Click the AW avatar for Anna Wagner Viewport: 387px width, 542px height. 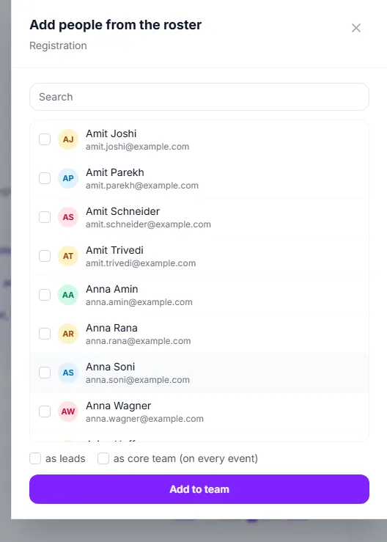coord(68,411)
